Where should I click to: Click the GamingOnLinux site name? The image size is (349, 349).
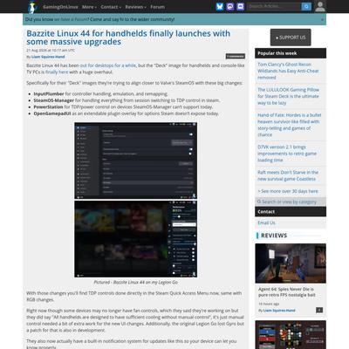(x=60, y=7)
